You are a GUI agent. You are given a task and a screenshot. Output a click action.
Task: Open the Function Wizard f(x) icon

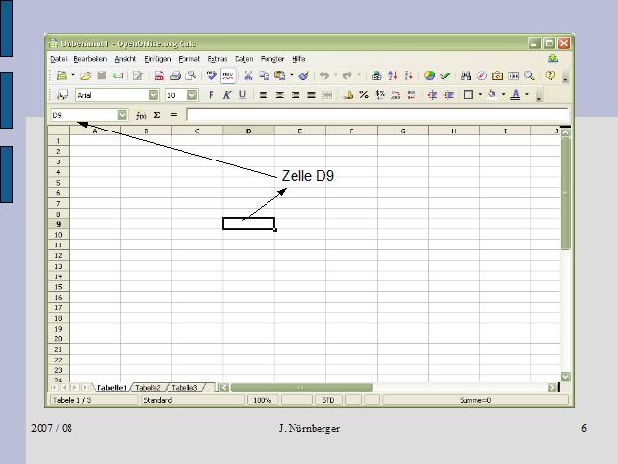(x=141, y=115)
